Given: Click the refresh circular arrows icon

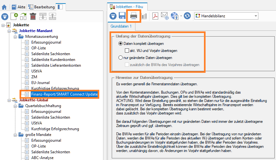Looking at the screenshot, I should click(x=187, y=16).
